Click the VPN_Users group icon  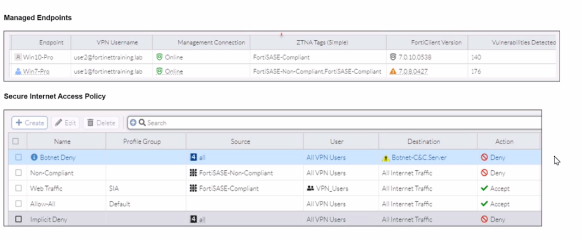311,189
